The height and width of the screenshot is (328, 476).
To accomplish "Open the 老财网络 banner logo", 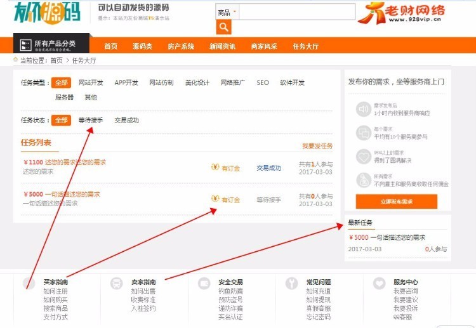I will (x=401, y=13).
